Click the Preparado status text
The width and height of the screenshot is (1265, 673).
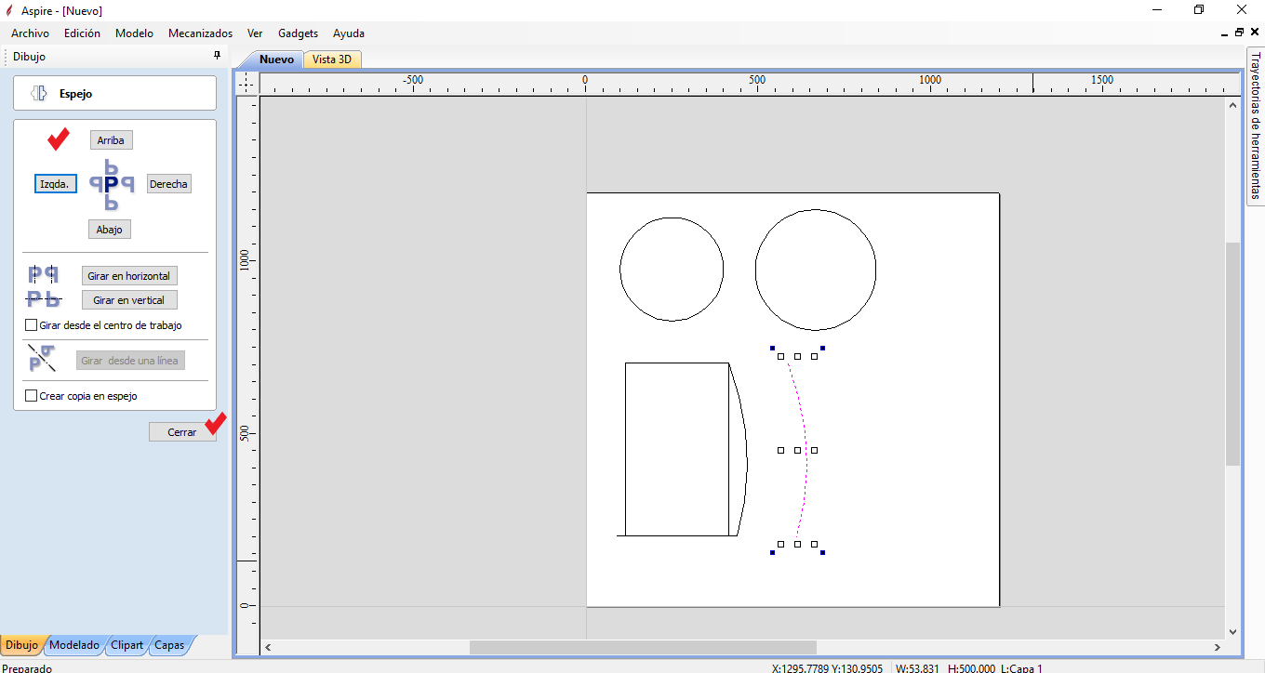click(28, 667)
